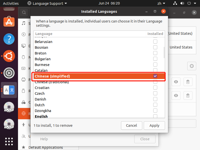Click the gear button in right panel
The height and width of the screenshot is (150, 200).
(192, 66)
